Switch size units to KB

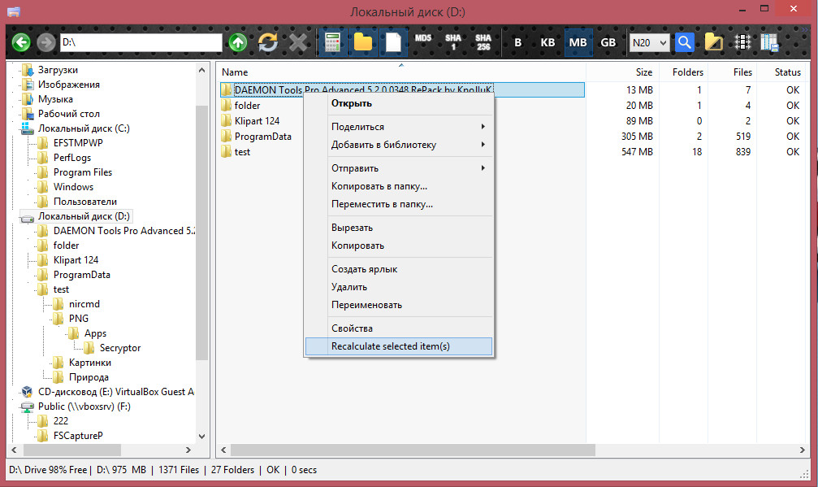click(x=547, y=42)
